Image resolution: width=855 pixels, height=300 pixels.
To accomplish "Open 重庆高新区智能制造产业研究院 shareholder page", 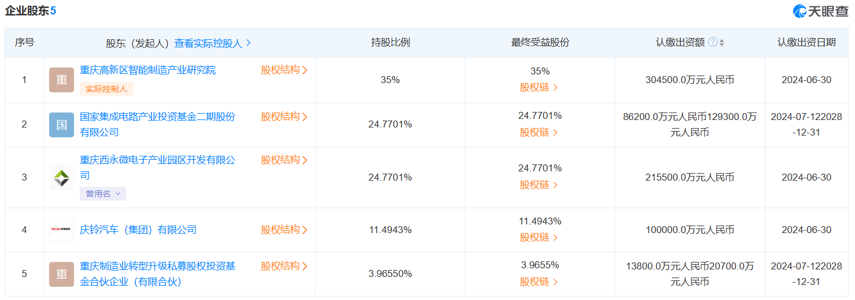I will click(x=147, y=70).
